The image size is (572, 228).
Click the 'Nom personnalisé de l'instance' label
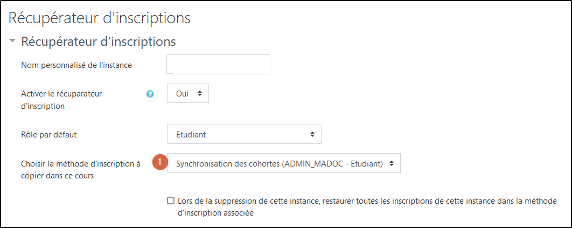point(76,65)
